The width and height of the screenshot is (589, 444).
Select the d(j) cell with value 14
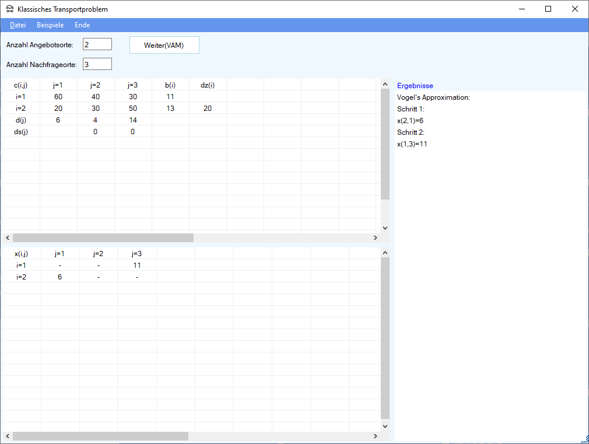133,120
